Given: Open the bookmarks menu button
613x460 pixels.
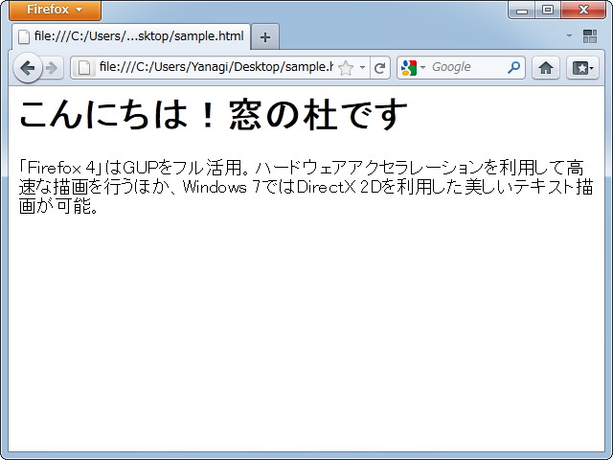Looking at the screenshot, I should click(582, 68).
